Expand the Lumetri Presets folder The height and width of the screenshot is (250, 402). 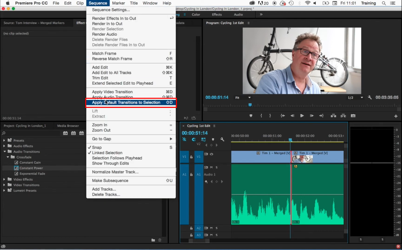pos(4,190)
